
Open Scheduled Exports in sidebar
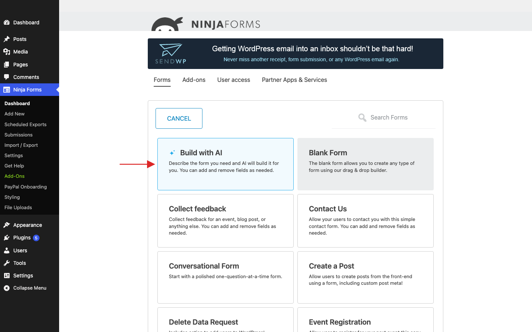25,124
